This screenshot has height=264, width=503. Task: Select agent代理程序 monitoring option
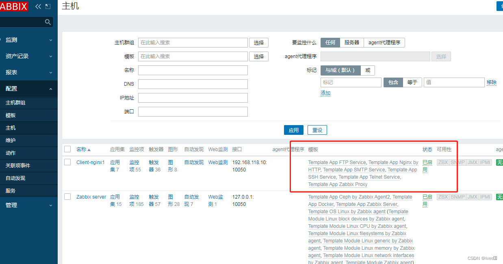384,43
